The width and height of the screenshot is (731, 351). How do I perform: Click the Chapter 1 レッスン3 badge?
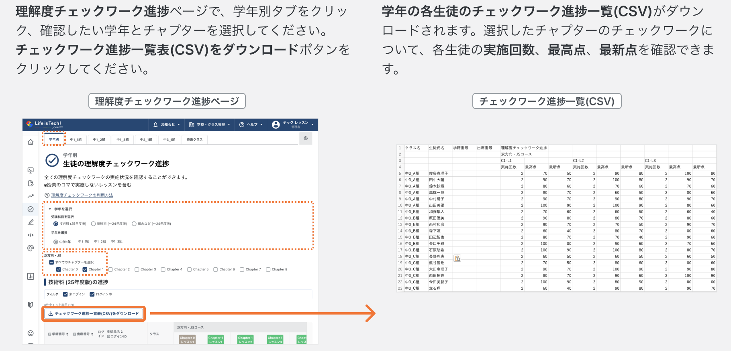(x=275, y=339)
